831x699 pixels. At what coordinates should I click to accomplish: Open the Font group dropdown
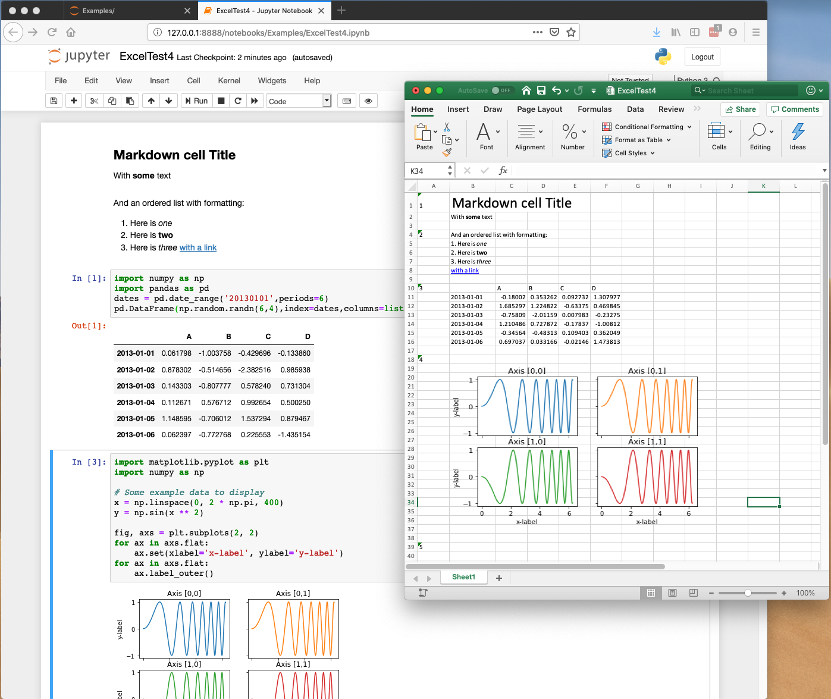(x=498, y=131)
